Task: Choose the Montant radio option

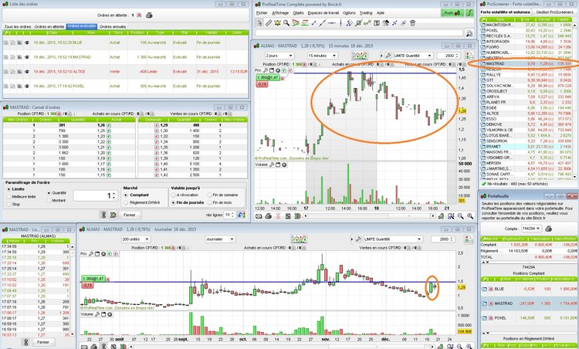Action: [x=49, y=201]
